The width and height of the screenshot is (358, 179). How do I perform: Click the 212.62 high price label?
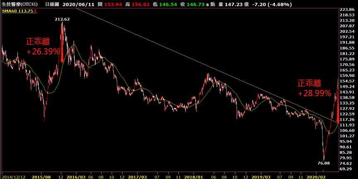coord(62,19)
